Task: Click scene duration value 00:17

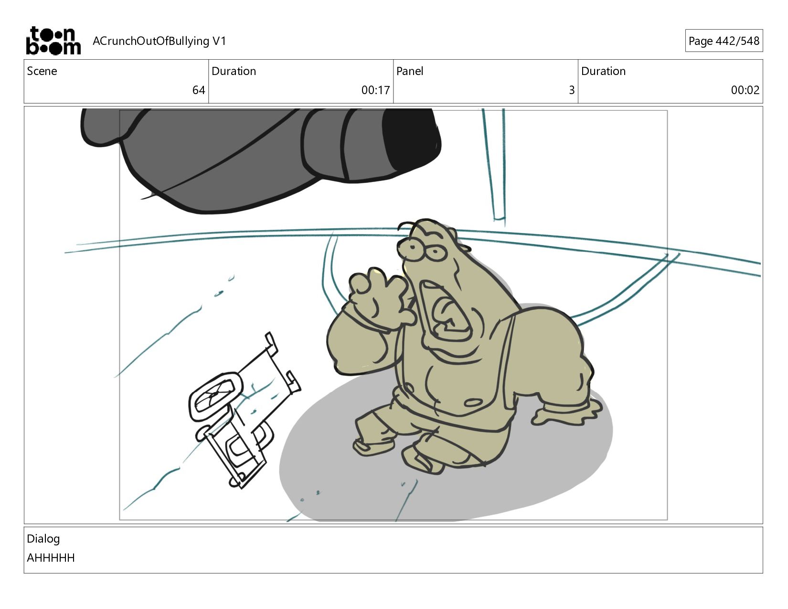Action: [375, 90]
